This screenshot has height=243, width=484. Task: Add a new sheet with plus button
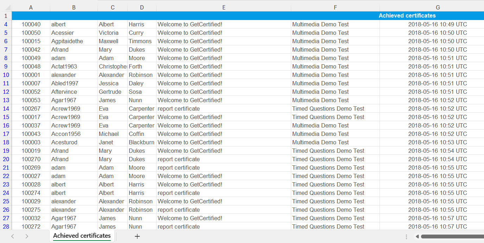tap(137, 236)
